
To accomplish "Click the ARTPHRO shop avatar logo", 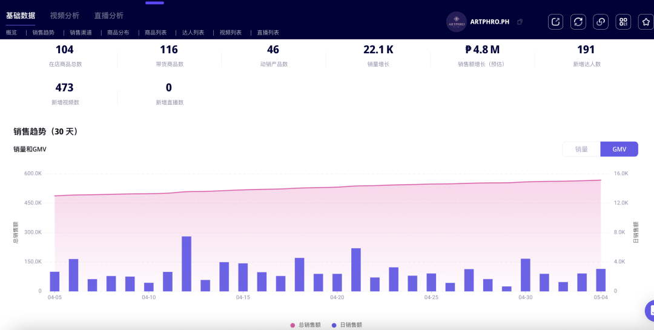I will [456, 22].
